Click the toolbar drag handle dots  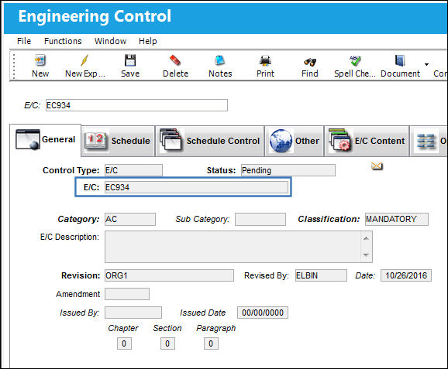point(14,67)
